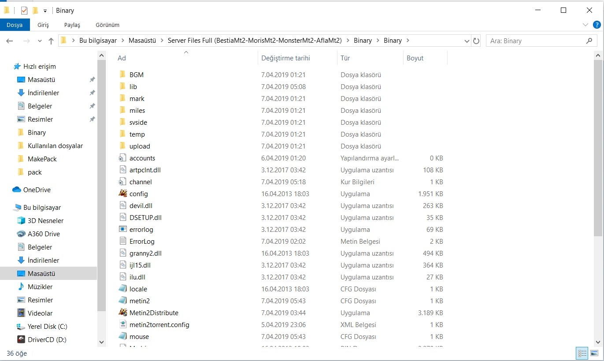Select the Metin2Distribute application icon

tap(122, 313)
